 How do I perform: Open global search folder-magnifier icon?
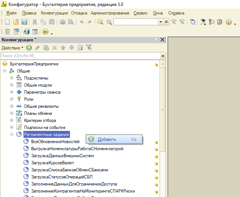[100, 22]
